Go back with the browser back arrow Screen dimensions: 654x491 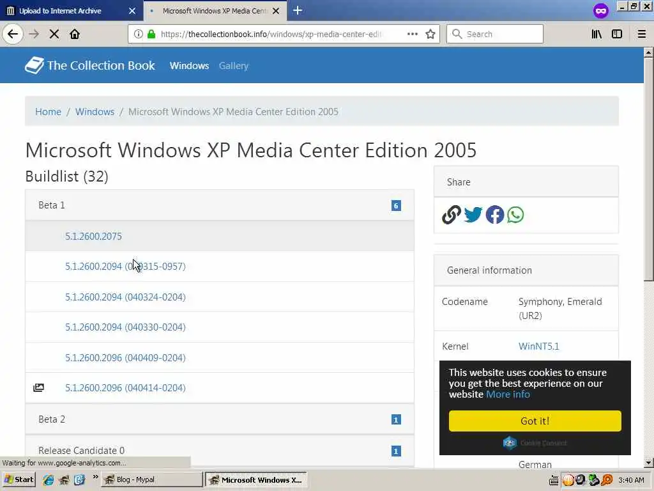13,34
